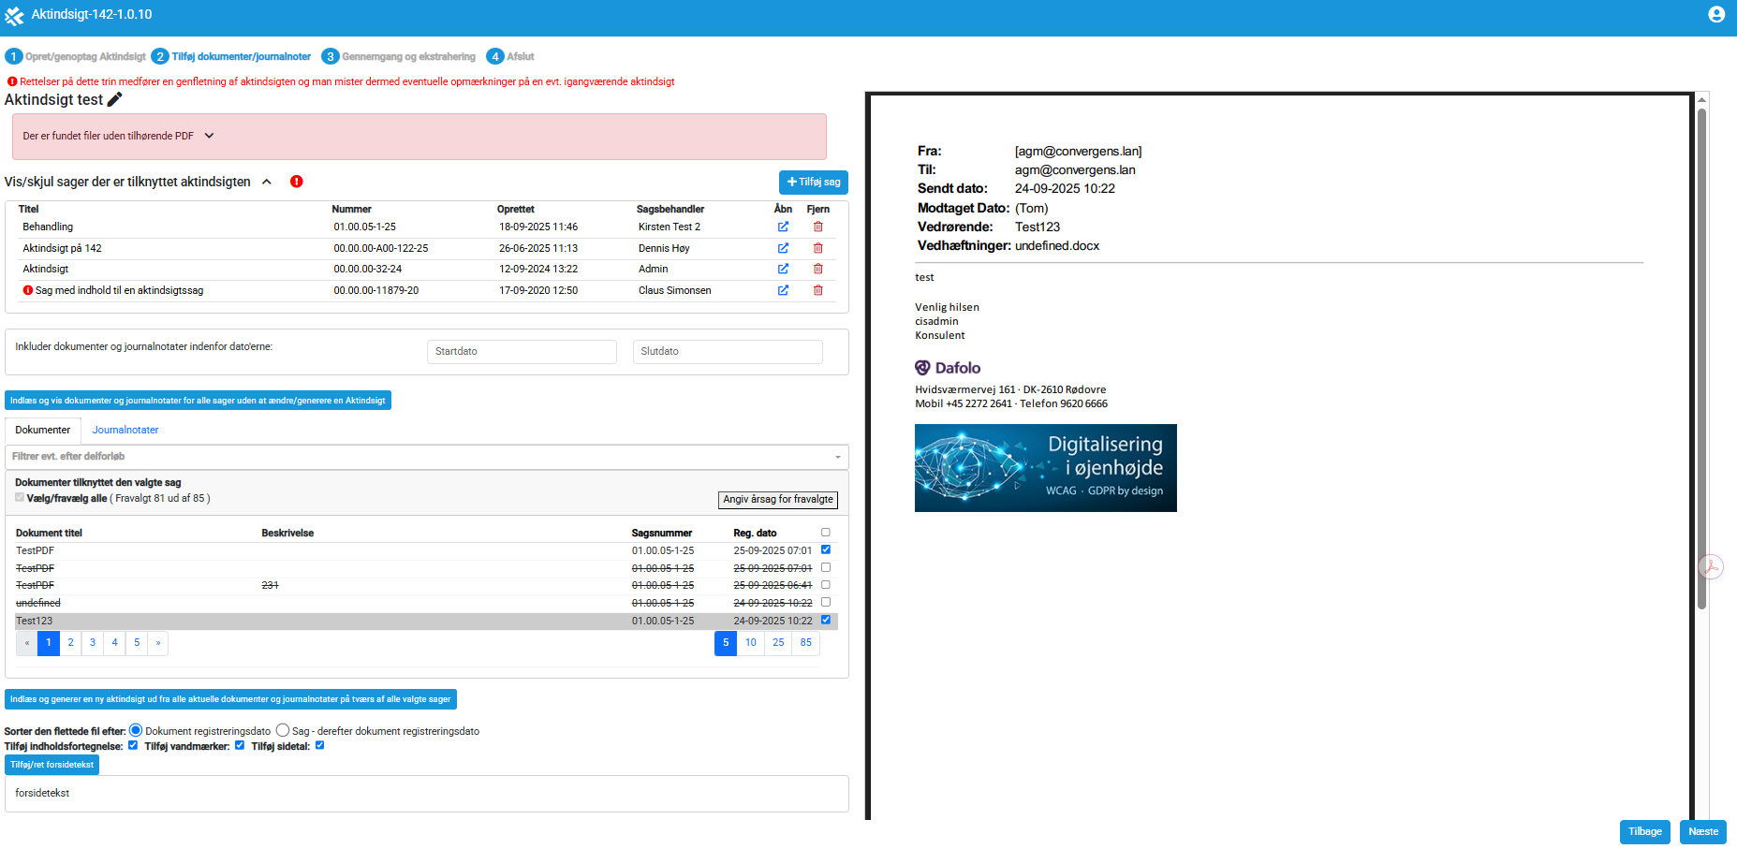Screen dimensions: 1737x849
Task: Open the Filtrer evt. efter delforløb dropdown
Action: coord(426,457)
